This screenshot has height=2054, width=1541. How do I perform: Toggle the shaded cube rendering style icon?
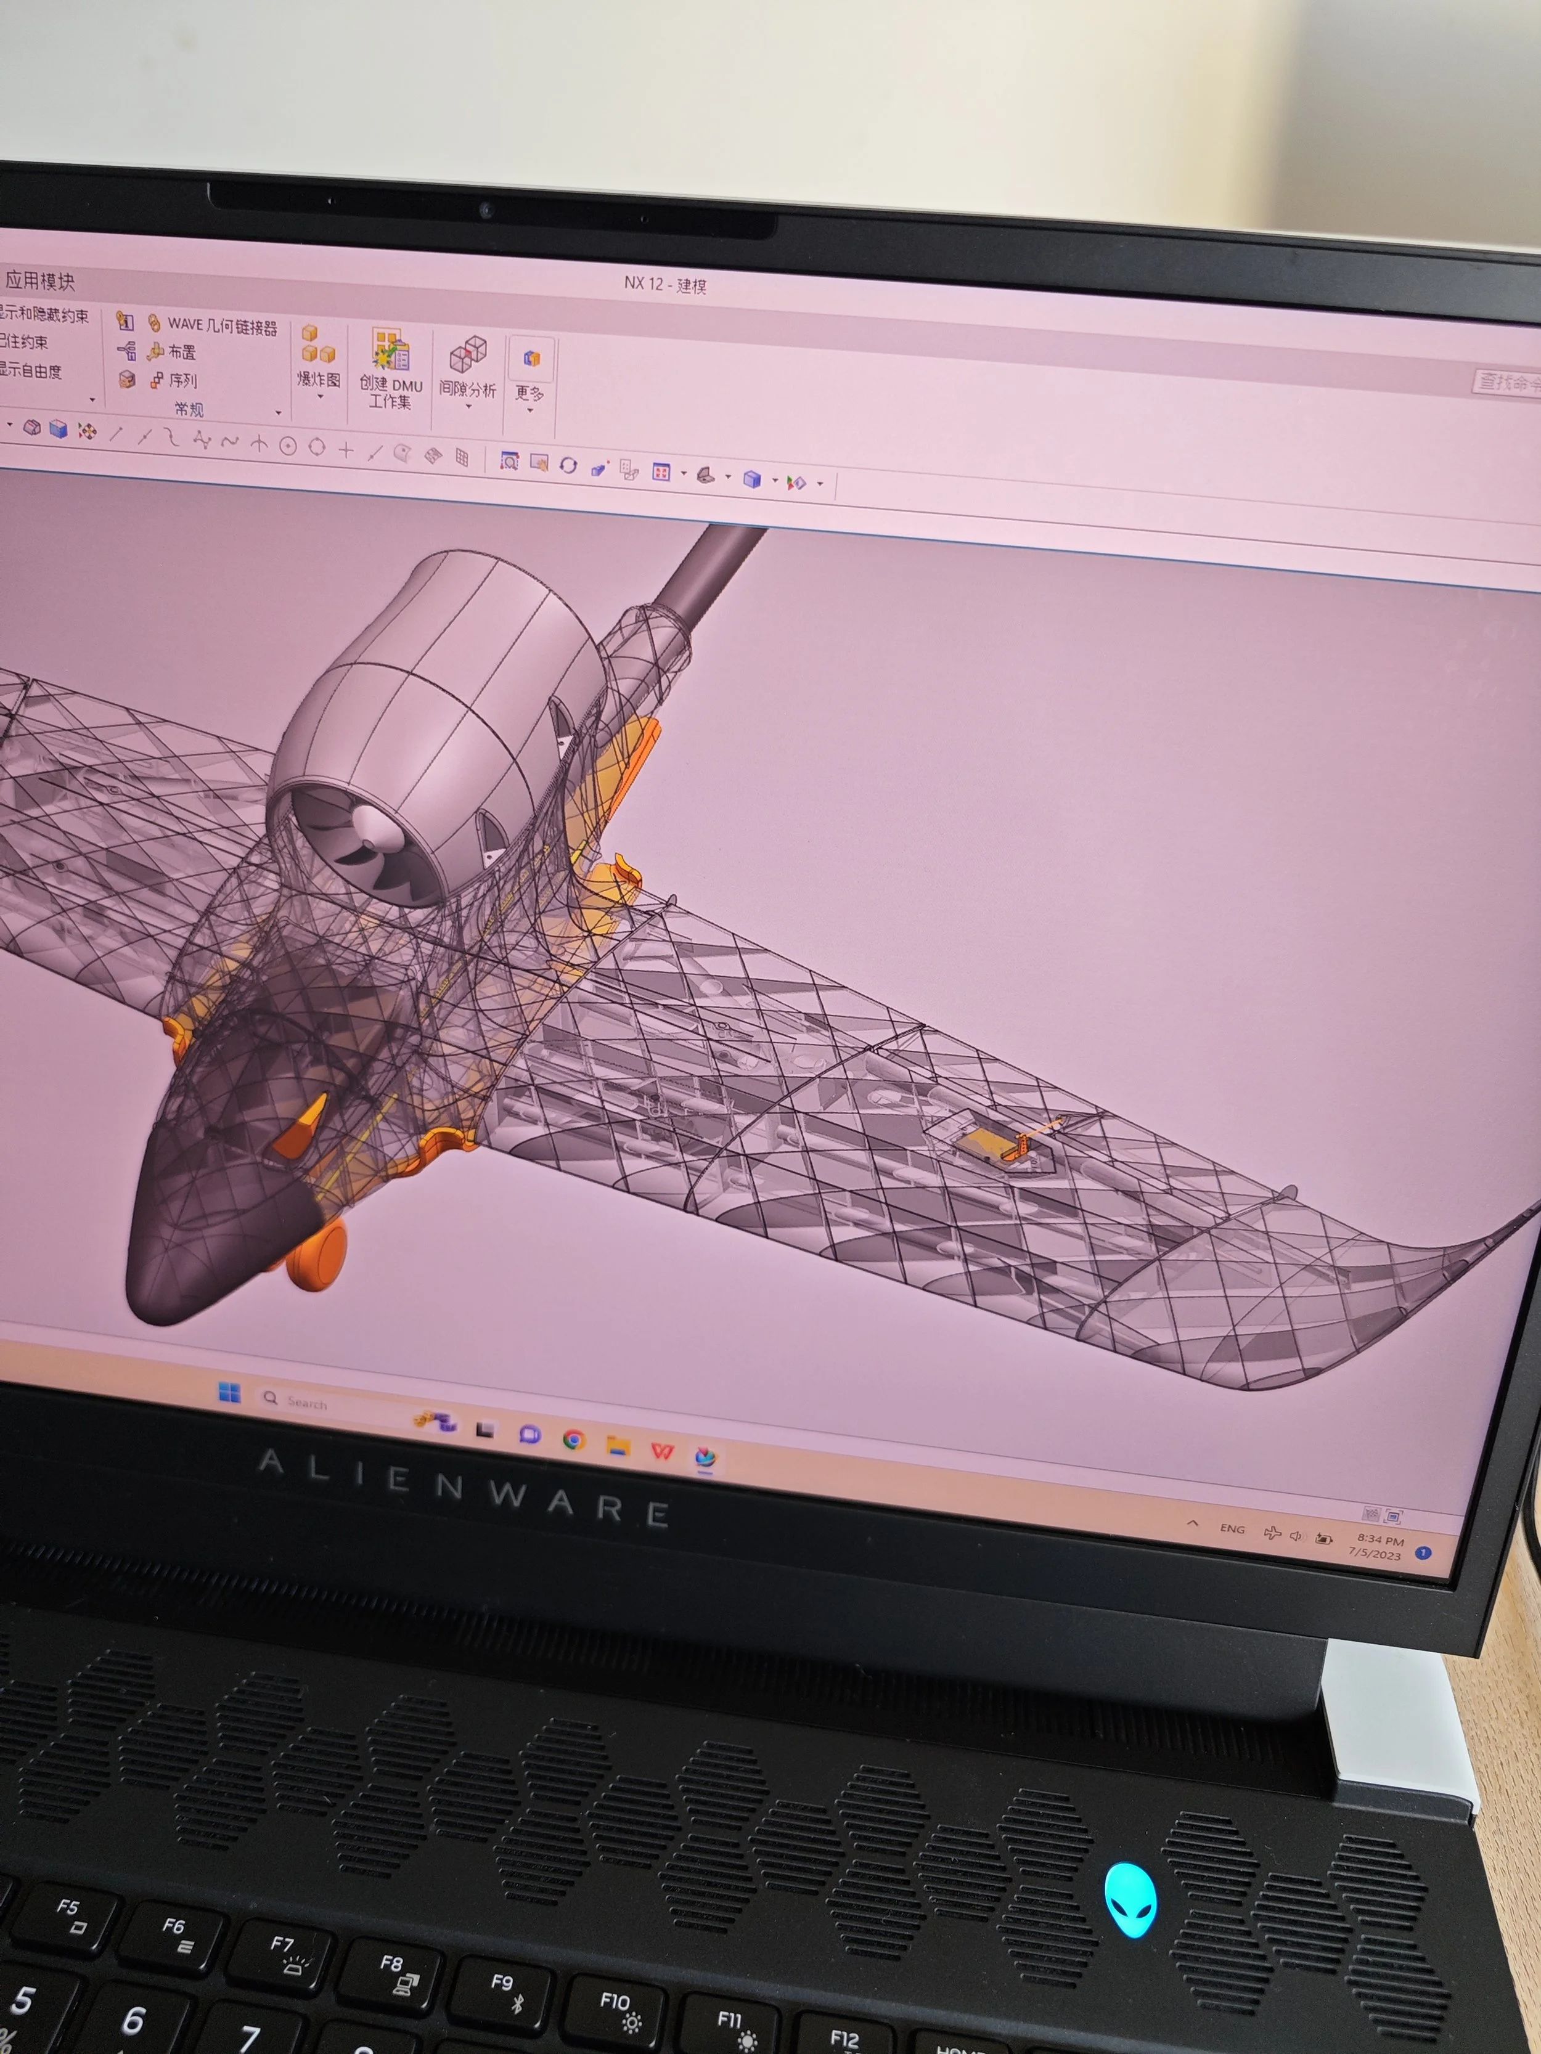751,479
